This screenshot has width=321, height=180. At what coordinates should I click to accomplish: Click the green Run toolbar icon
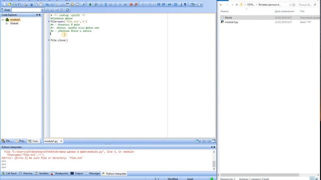tap(90, 4)
